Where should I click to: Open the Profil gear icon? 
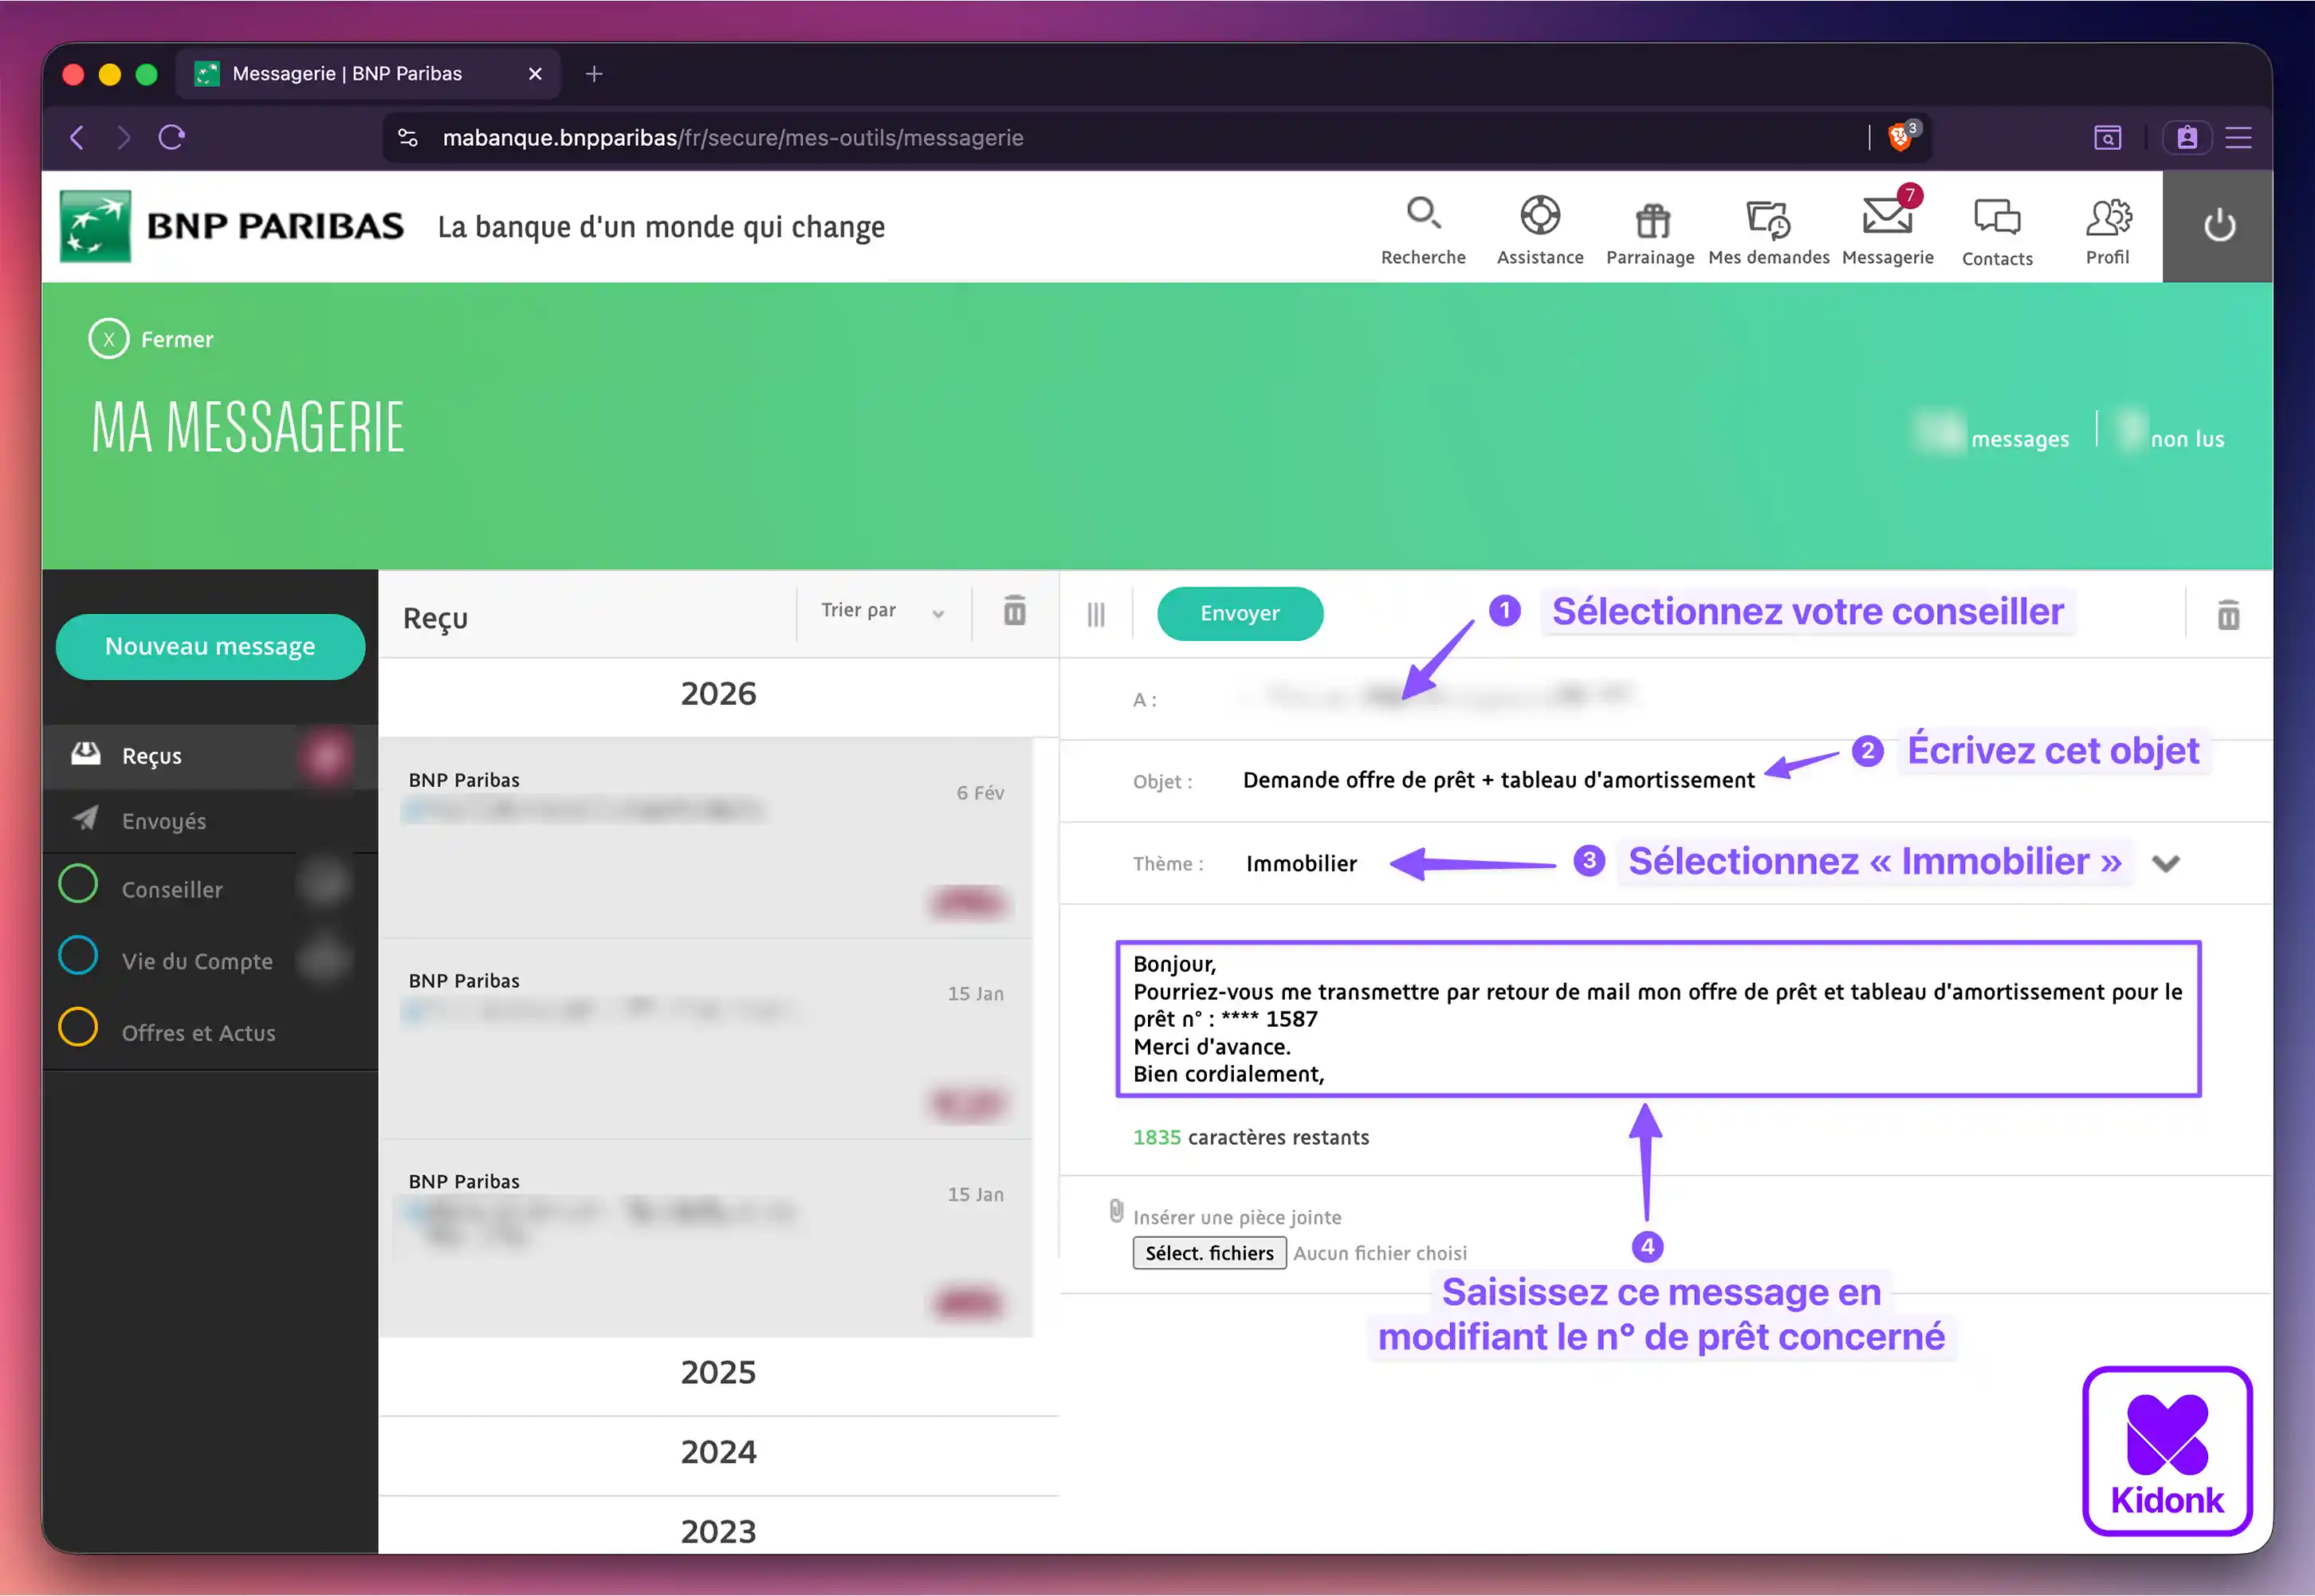point(2108,217)
